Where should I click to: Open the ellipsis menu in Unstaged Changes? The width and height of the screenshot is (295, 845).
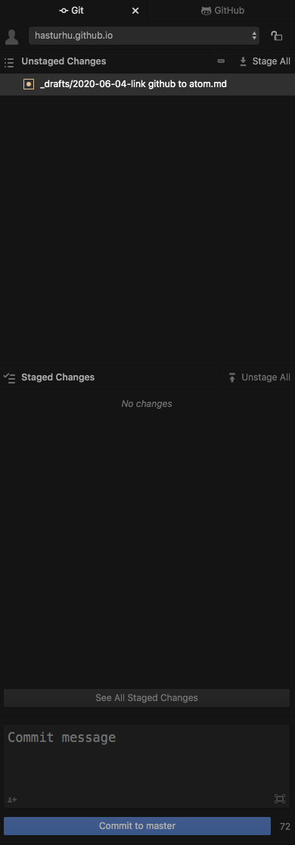pos(221,61)
